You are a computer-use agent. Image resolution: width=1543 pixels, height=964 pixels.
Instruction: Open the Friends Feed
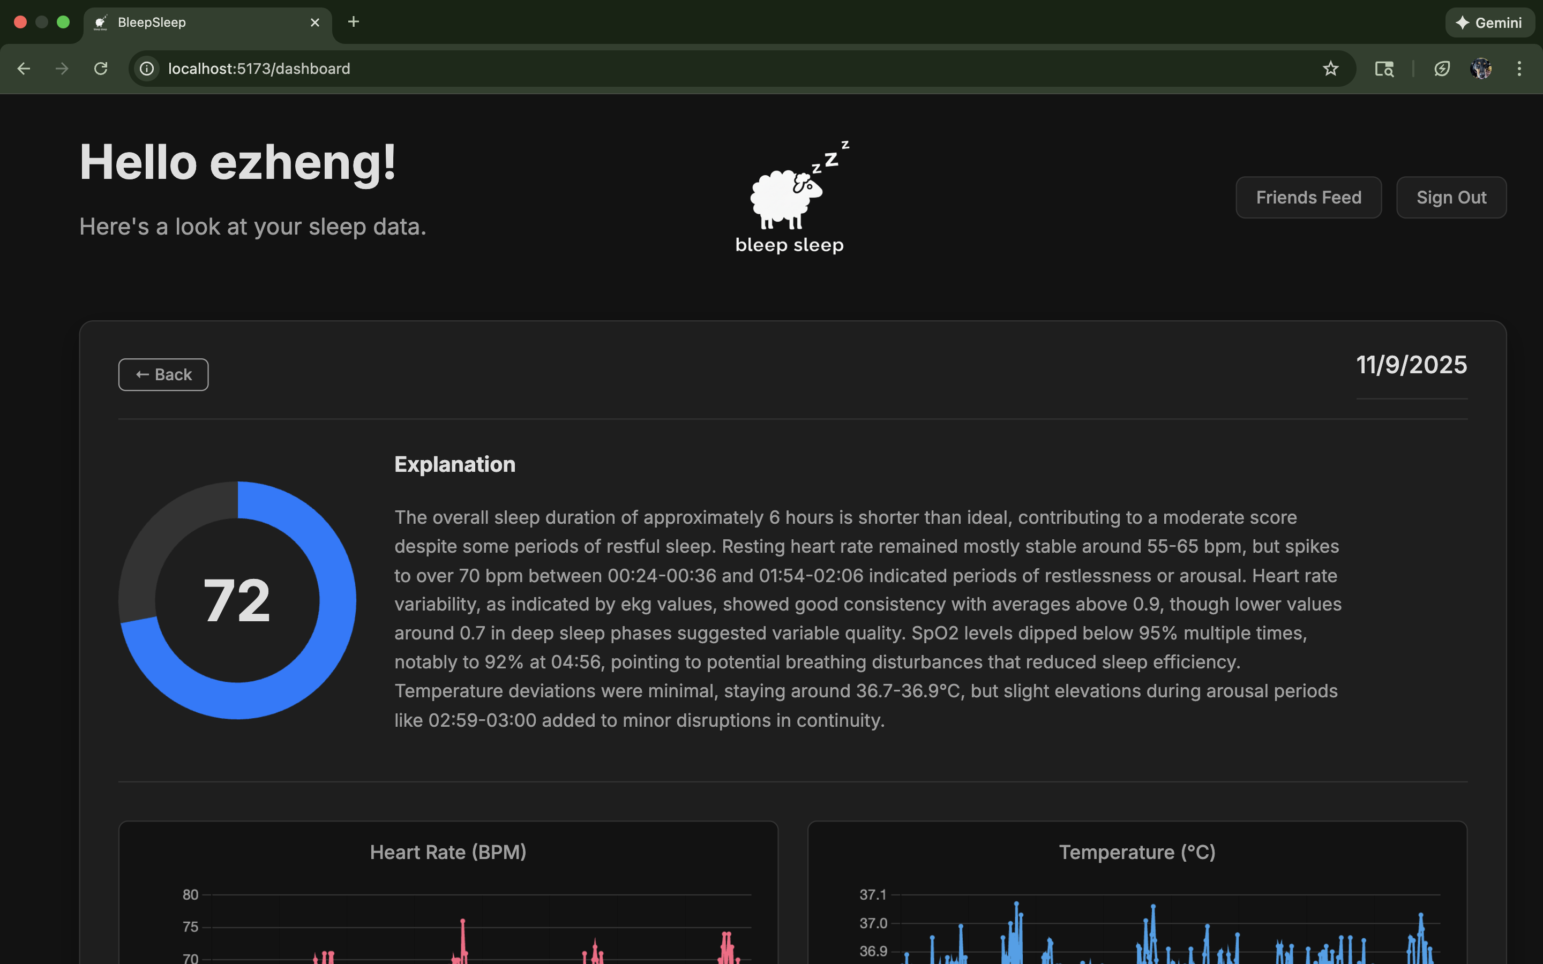tap(1308, 198)
